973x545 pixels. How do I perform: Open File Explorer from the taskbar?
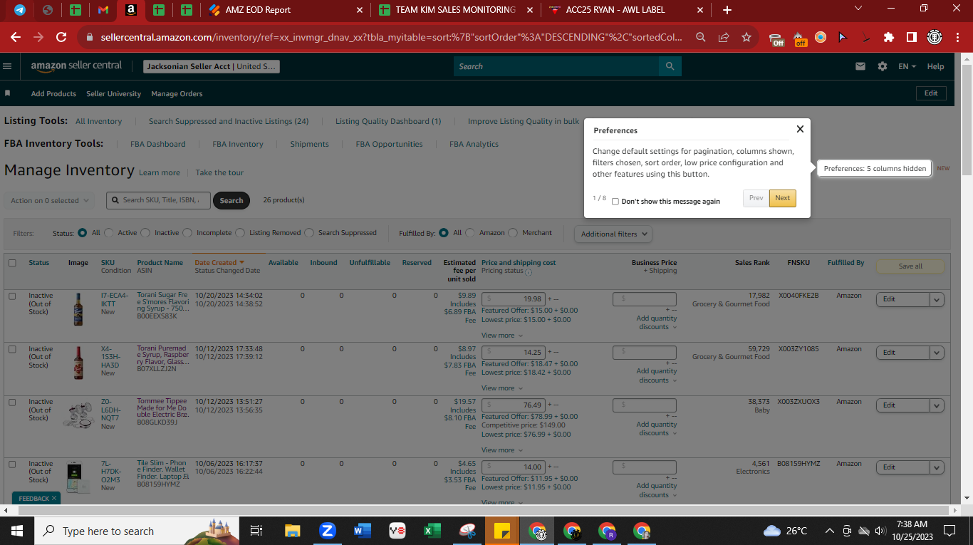click(292, 531)
